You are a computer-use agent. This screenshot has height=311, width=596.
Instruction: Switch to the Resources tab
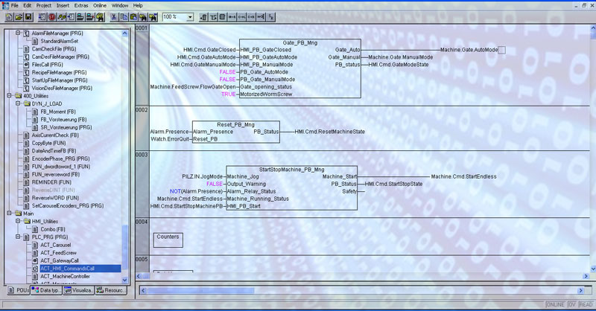click(x=110, y=290)
